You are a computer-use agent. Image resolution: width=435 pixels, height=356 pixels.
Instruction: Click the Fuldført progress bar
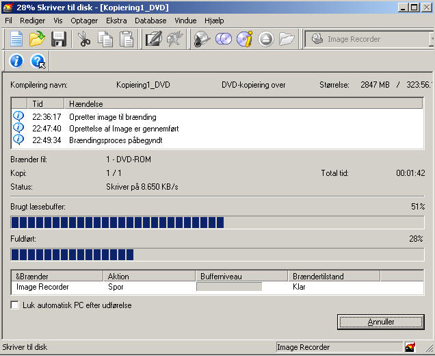tap(217, 255)
